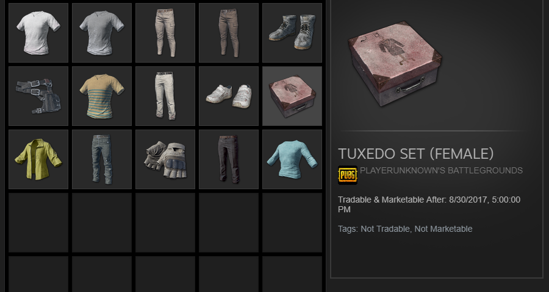The height and width of the screenshot is (292, 549).
Task: Select the dark slacks item
Action: [x=229, y=159]
